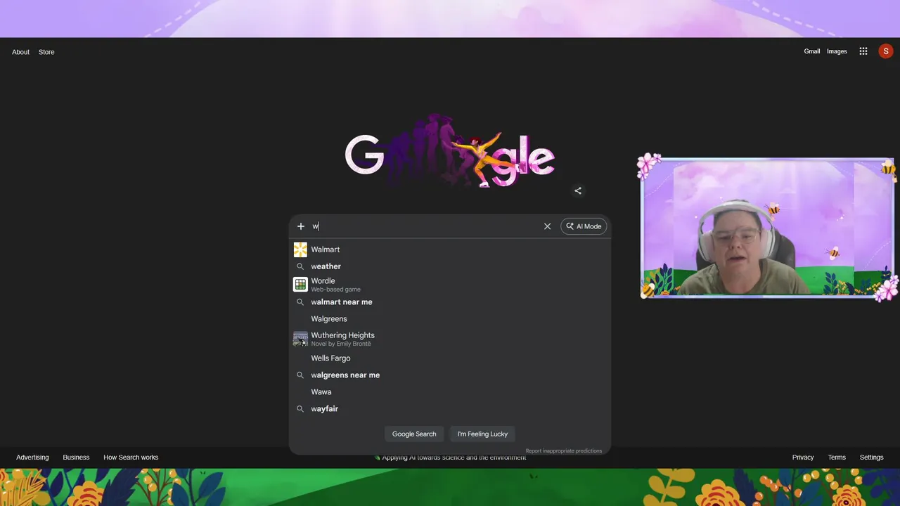Click the Wordle game icon
The image size is (900, 506).
click(300, 285)
